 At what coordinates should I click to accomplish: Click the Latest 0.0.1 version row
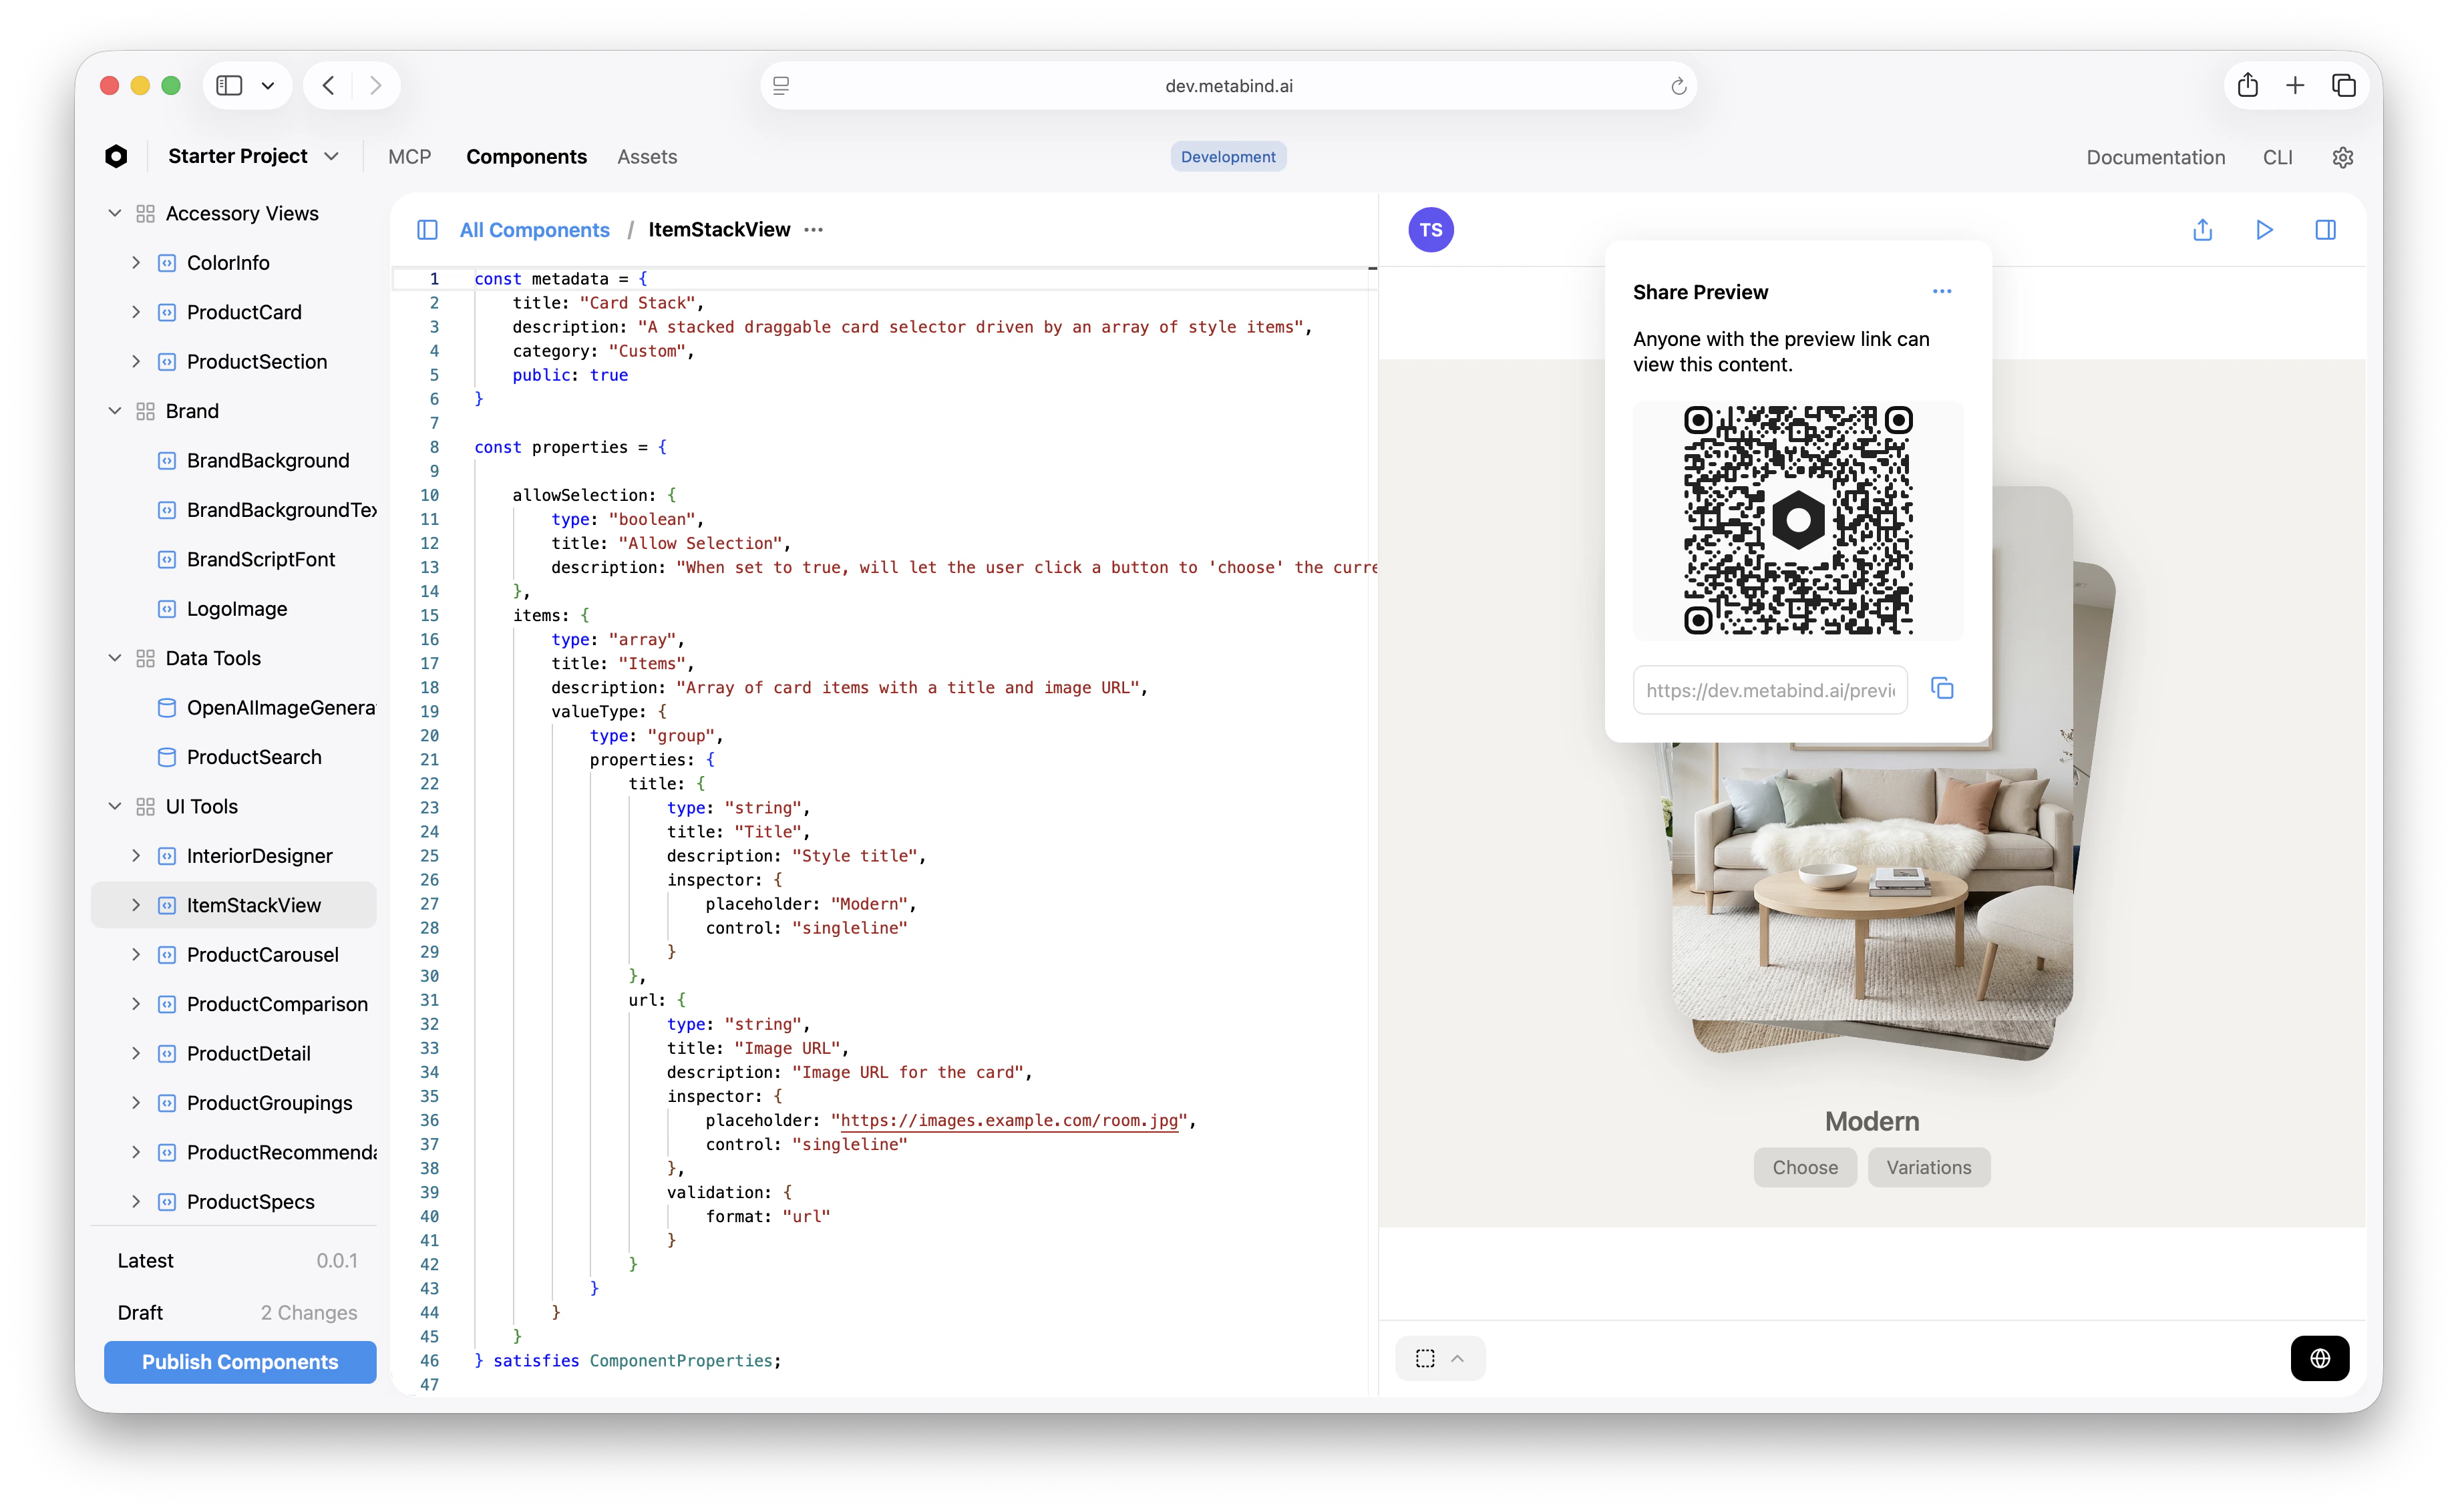coord(237,1261)
